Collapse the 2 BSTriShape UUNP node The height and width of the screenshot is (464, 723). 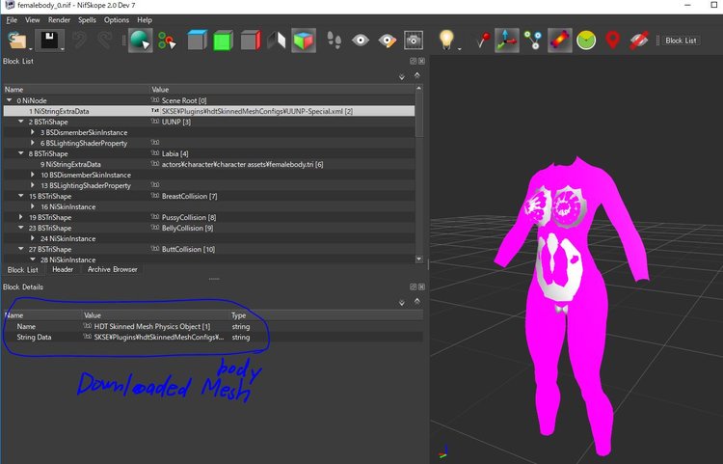point(21,122)
